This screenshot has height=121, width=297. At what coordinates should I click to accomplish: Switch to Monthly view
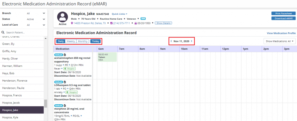pos(83,41)
